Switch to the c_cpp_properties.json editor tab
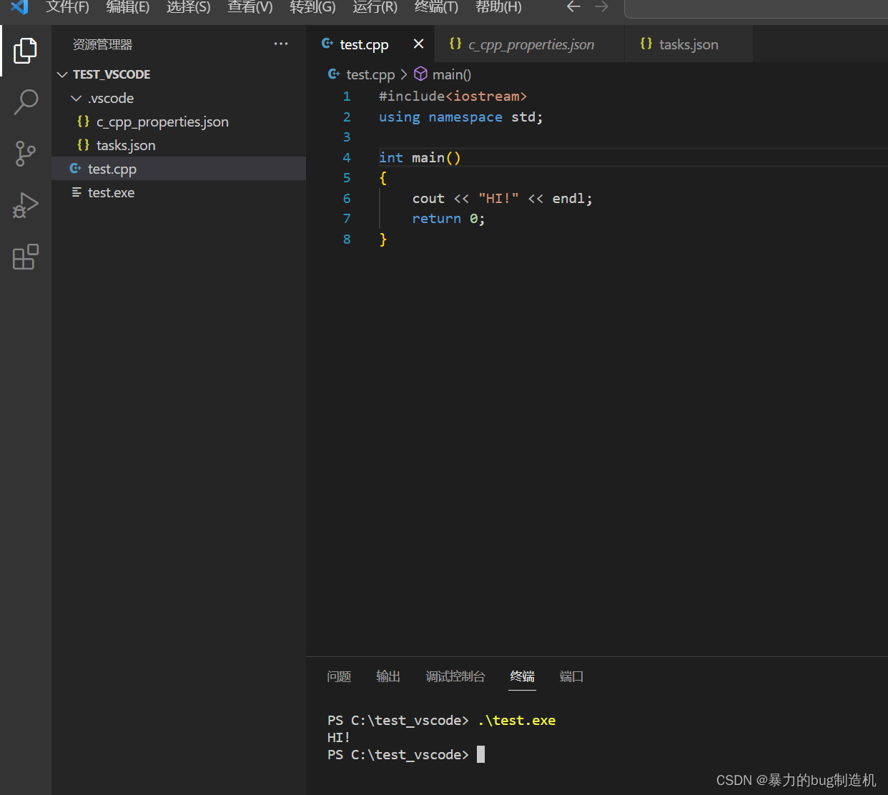 tap(531, 44)
